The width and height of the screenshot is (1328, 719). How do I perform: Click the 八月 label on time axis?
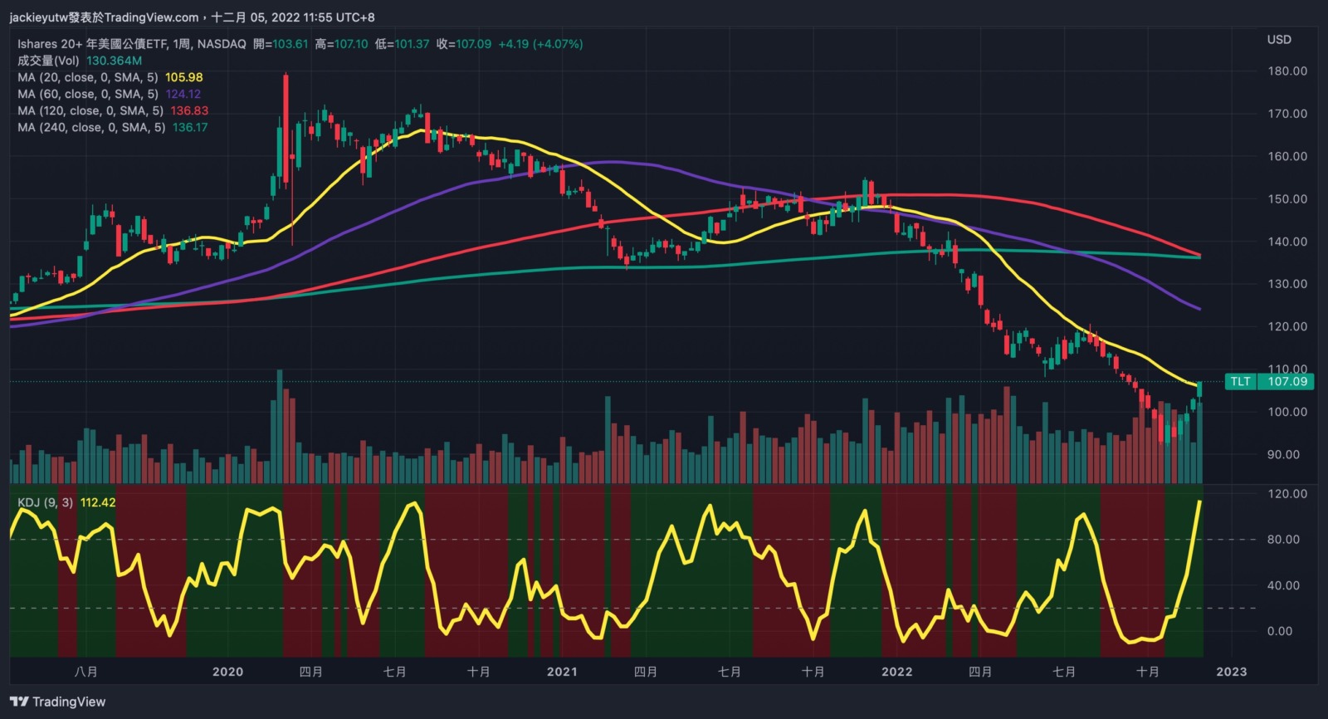coord(85,672)
